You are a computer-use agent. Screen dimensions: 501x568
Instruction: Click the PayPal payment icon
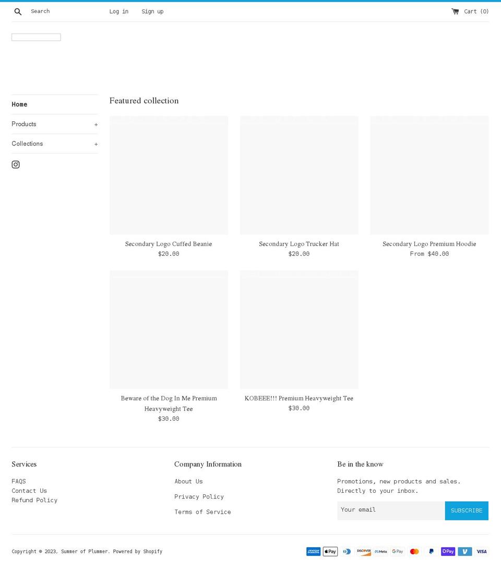click(431, 551)
